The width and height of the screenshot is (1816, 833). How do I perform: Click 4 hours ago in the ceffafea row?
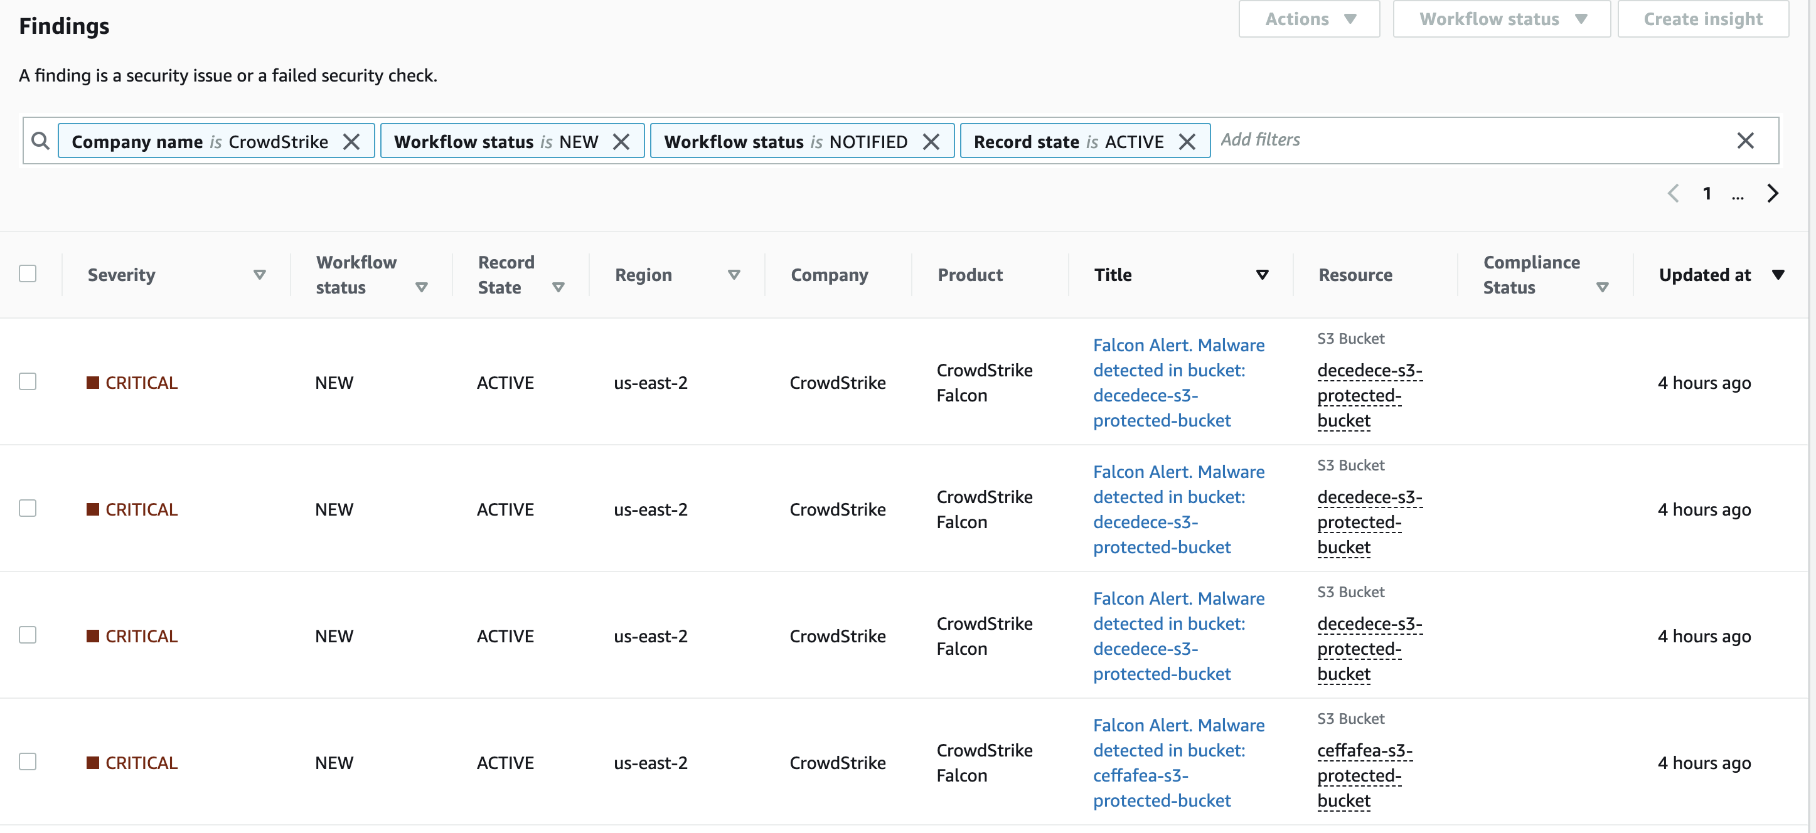tap(1704, 763)
